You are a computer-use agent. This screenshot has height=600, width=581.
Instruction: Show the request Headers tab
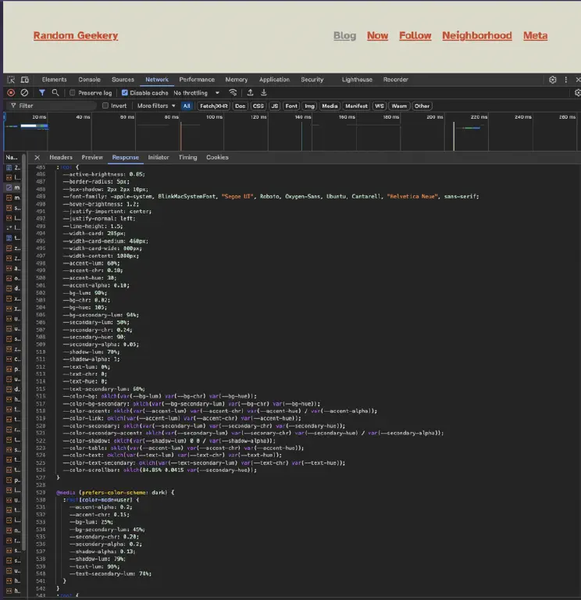click(x=61, y=157)
